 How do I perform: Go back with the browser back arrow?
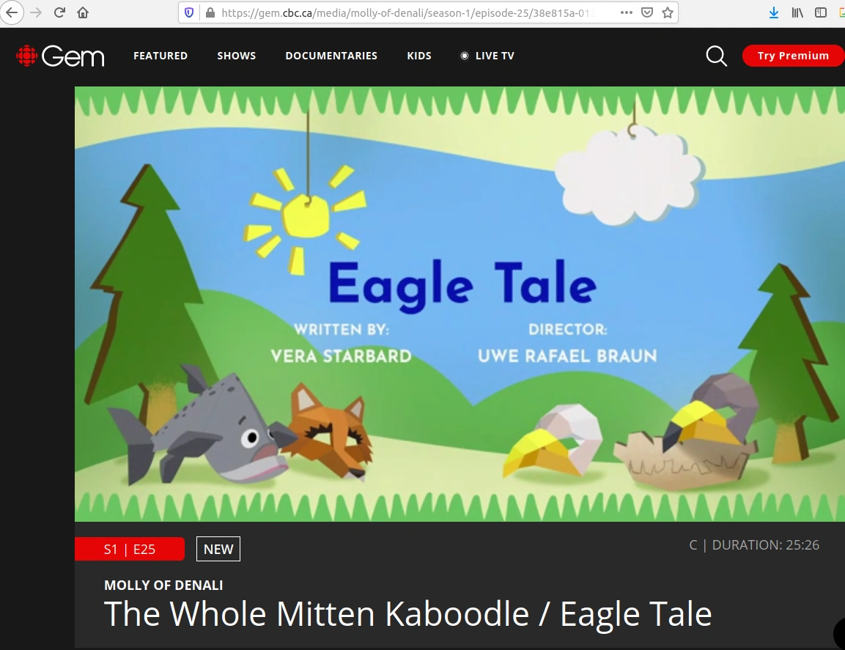[11, 12]
